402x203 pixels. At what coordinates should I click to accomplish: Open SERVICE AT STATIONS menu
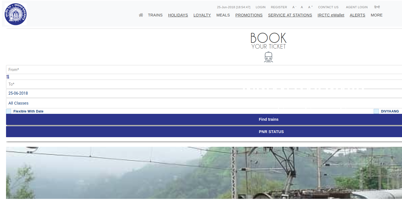click(290, 15)
